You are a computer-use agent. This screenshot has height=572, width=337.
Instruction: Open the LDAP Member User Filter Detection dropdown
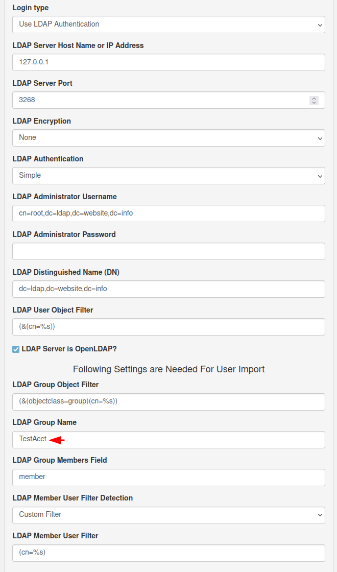(168, 515)
